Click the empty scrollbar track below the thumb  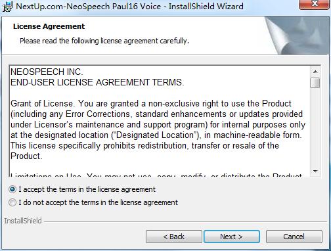pyautogui.click(x=315, y=127)
